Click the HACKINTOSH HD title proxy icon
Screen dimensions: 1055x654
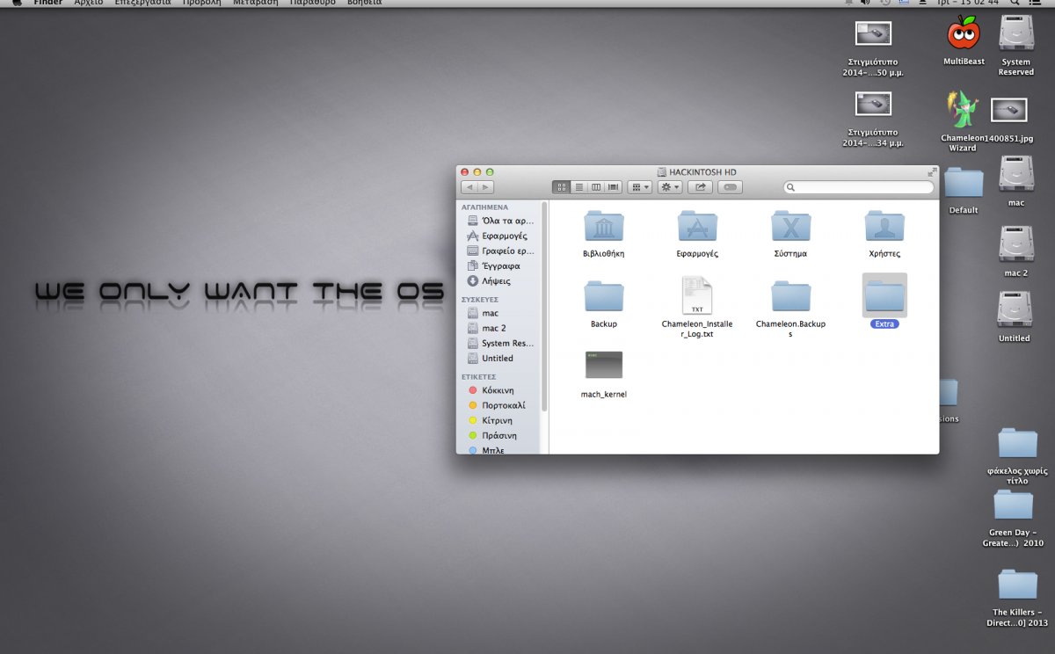coord(663,171)
